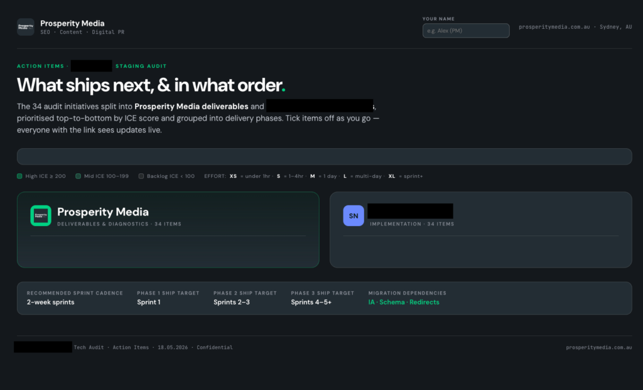Open the Prosperity Media deliverables card
Viewport: 643px width, 390px height.
pos(168,230)
